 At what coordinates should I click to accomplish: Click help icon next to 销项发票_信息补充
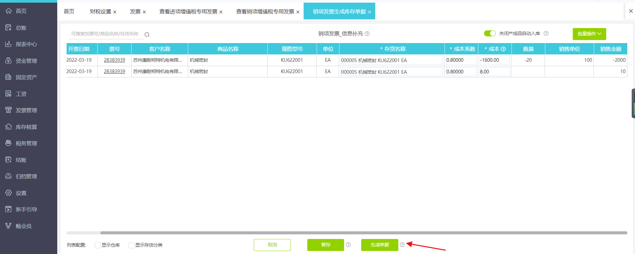click(367, 34)
